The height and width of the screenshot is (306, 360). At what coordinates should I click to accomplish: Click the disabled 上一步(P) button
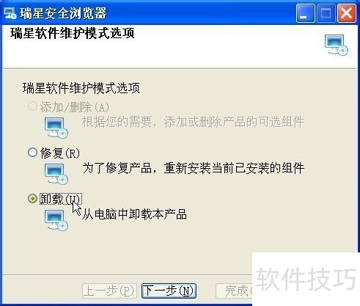tap(109, 291)
